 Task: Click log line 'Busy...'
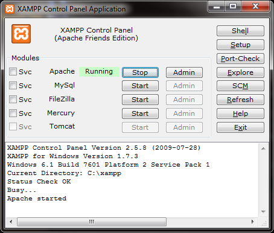pyautogui.click(x=22, y=190)
